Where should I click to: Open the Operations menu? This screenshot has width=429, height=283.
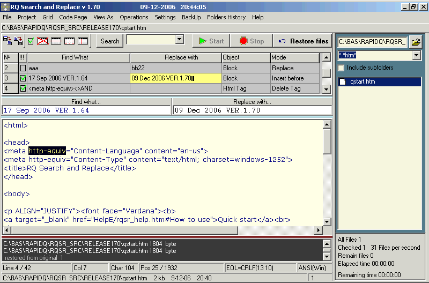(134, 17)
